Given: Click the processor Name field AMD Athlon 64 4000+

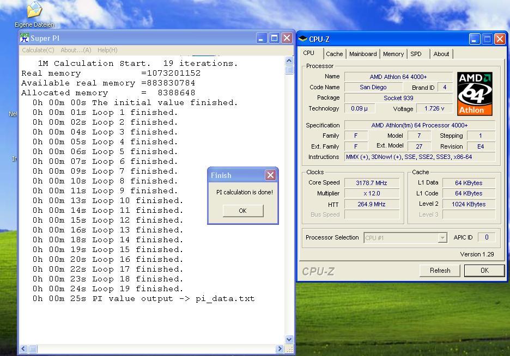Looking at the screenshot, I should [x=398, y=77].
